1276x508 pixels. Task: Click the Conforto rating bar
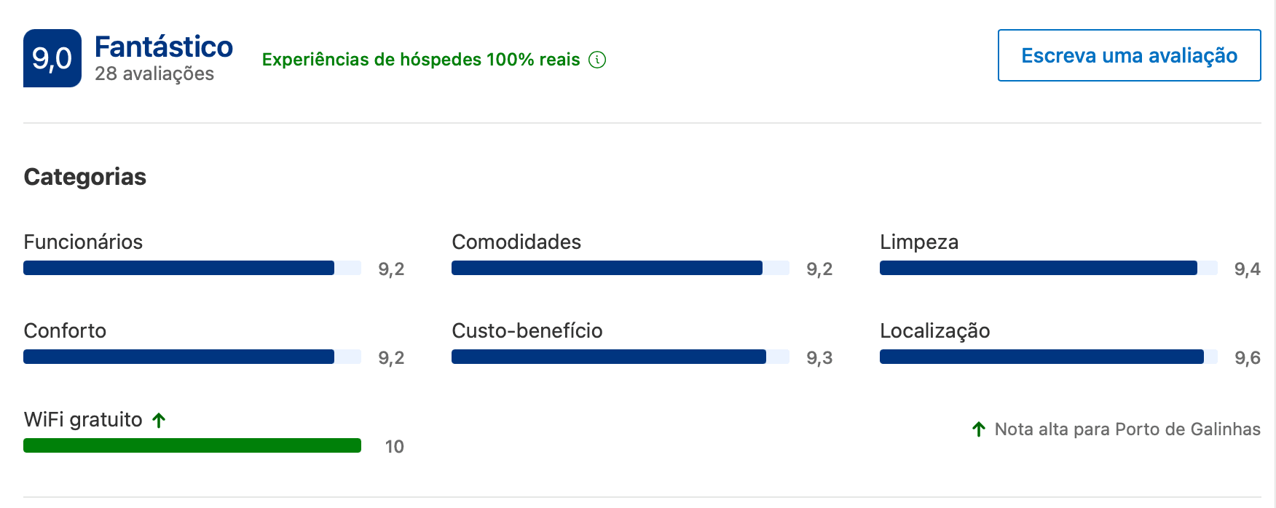pos(192,357)
